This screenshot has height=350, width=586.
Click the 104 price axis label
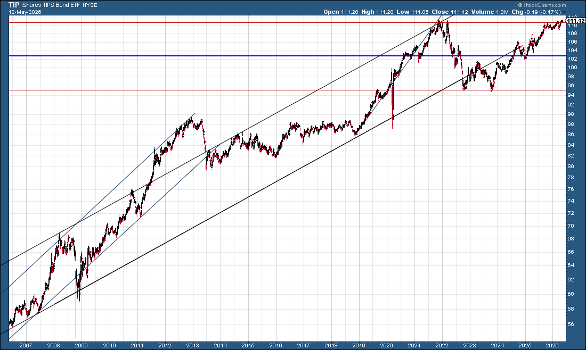coord(573,51)
